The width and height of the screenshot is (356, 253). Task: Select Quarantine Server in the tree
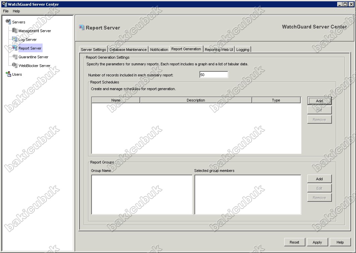[34, 57]
